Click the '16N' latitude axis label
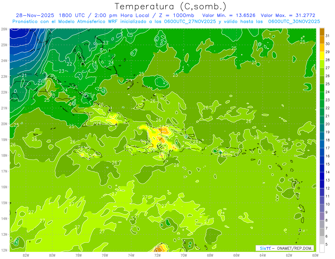 coord(4,187)
